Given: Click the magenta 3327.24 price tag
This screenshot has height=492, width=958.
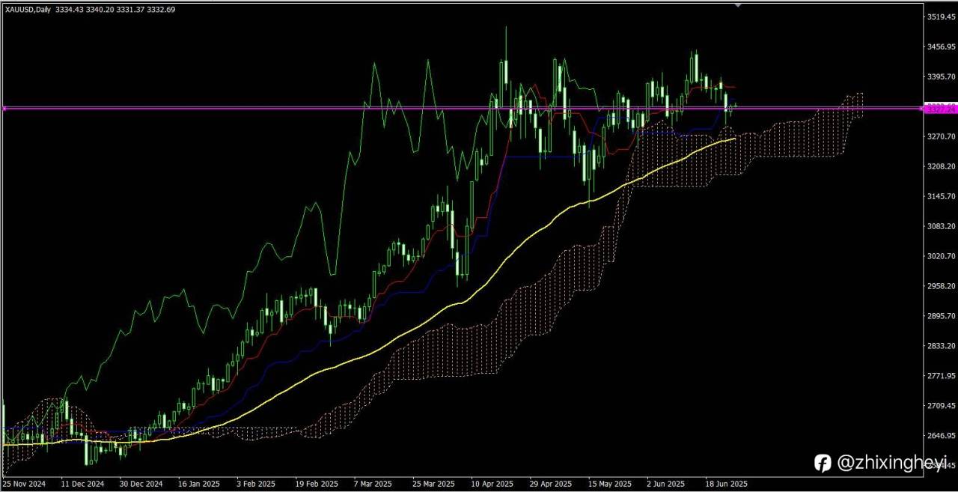Looking at the screenshot, I should 940,109.
